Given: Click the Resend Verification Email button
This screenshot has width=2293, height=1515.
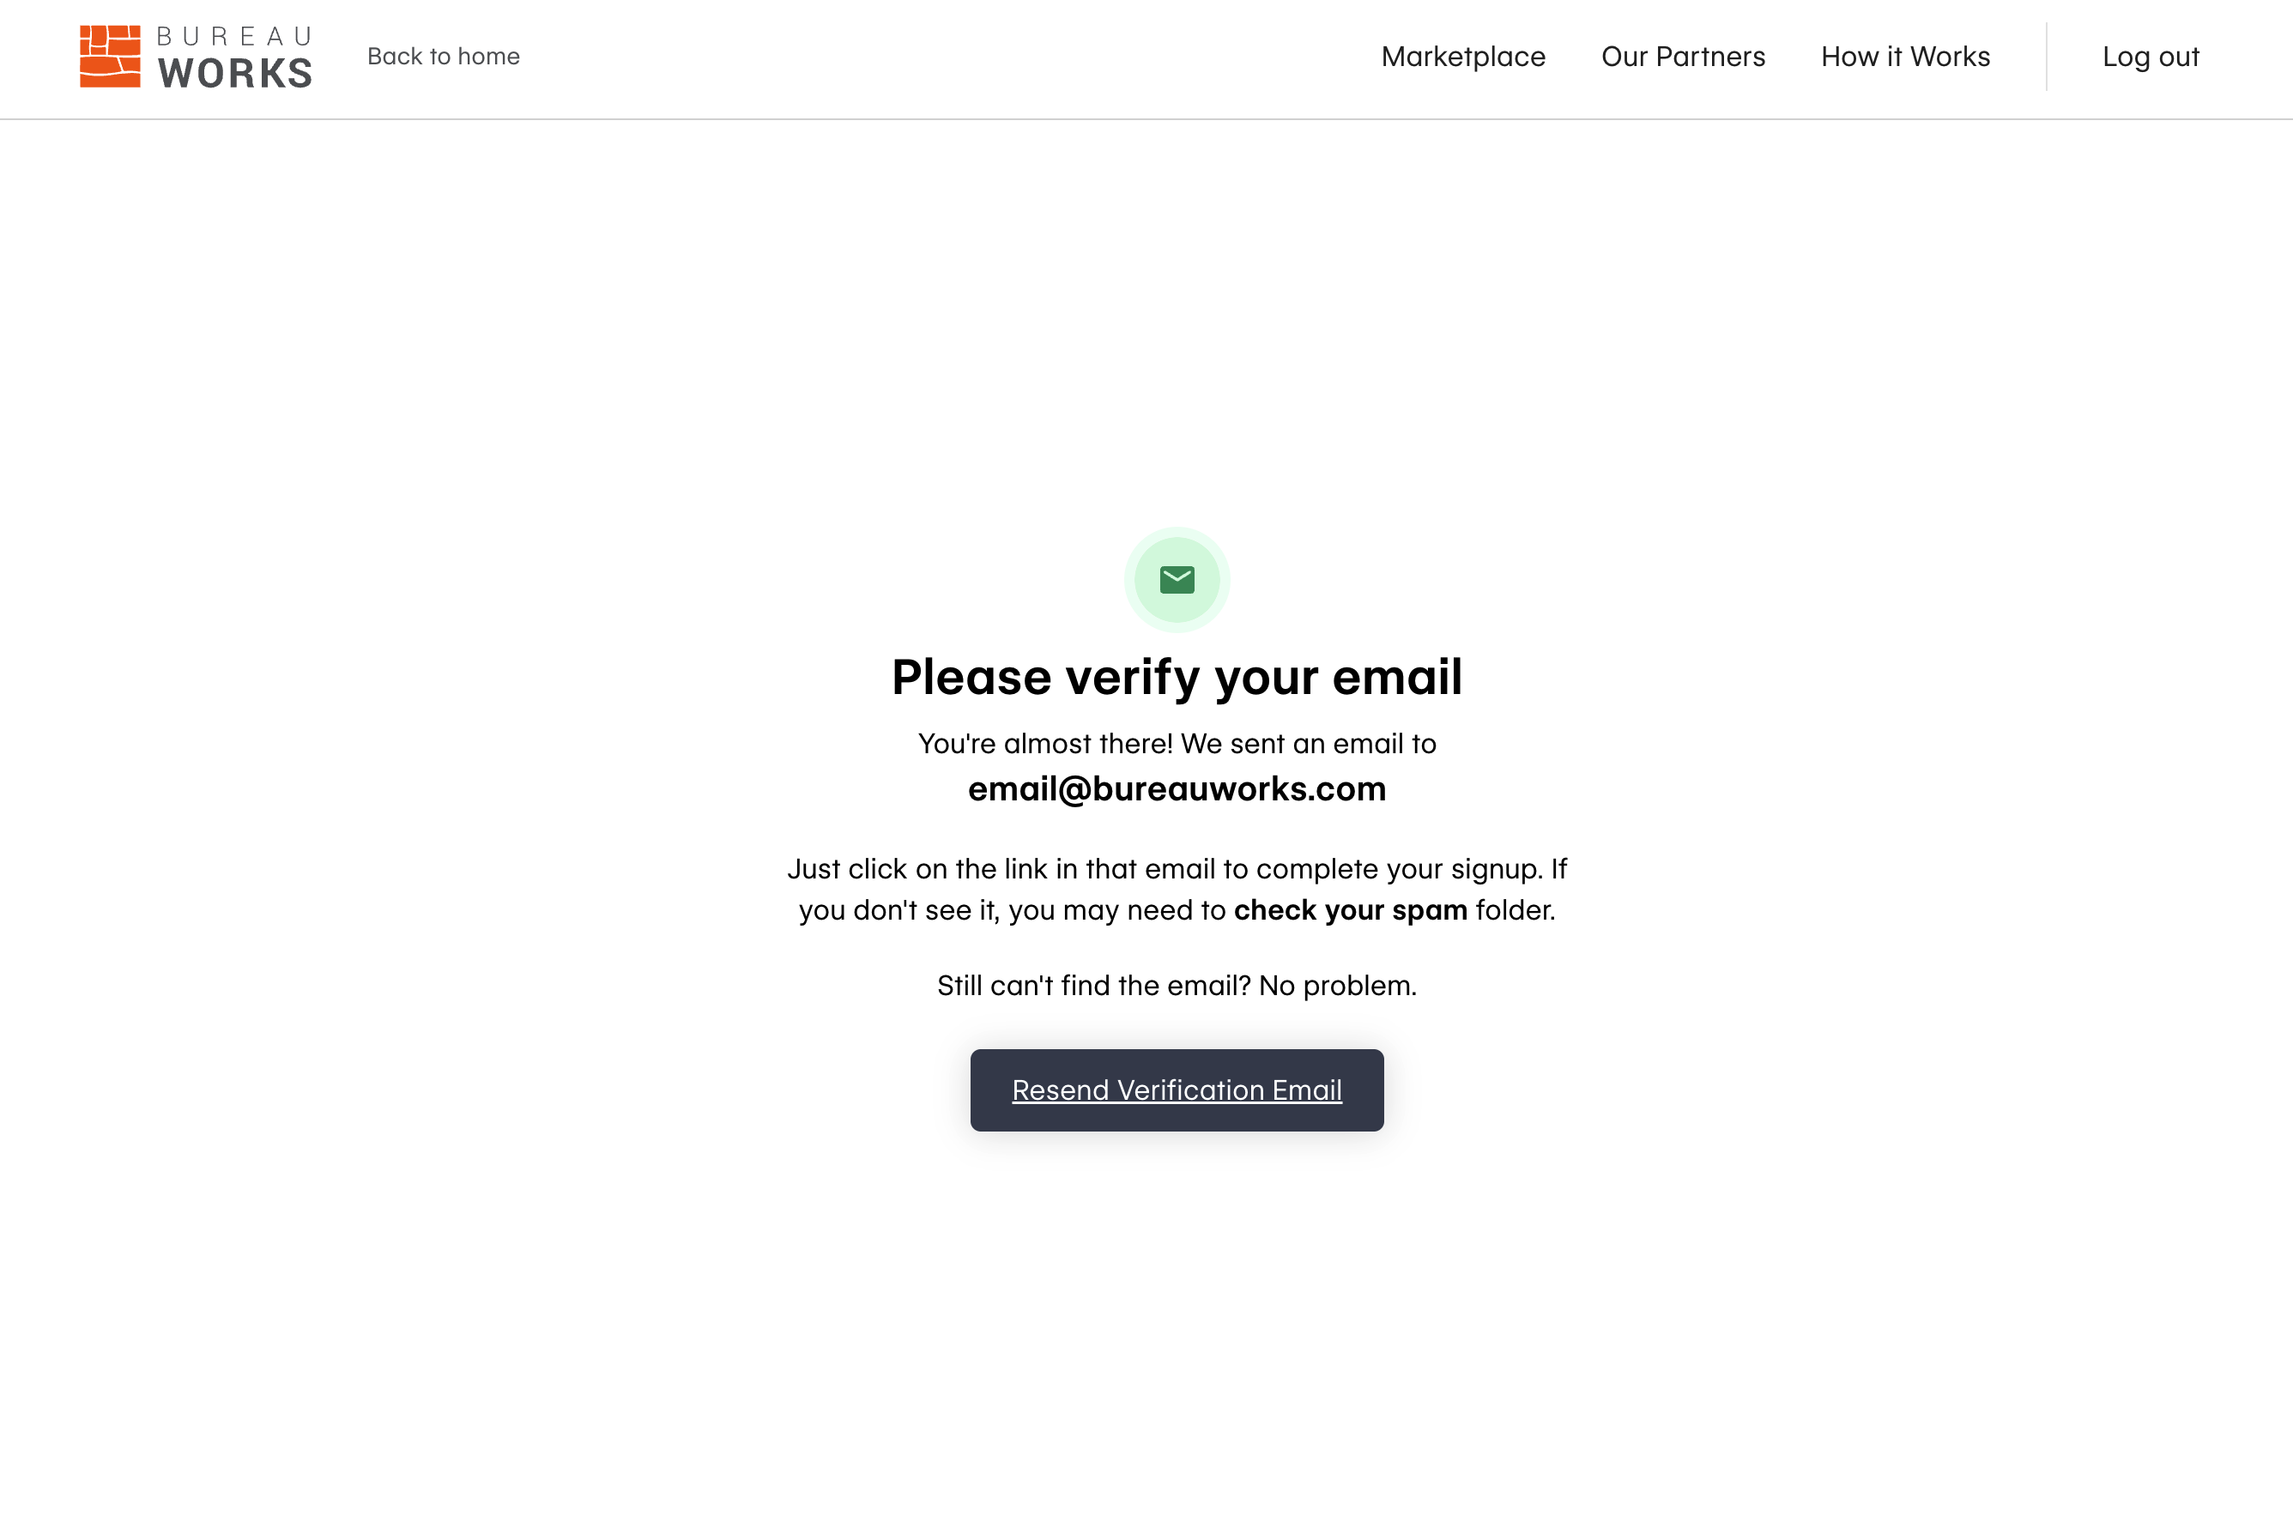Looking at the screenshot, I should click(1177, 1089).
